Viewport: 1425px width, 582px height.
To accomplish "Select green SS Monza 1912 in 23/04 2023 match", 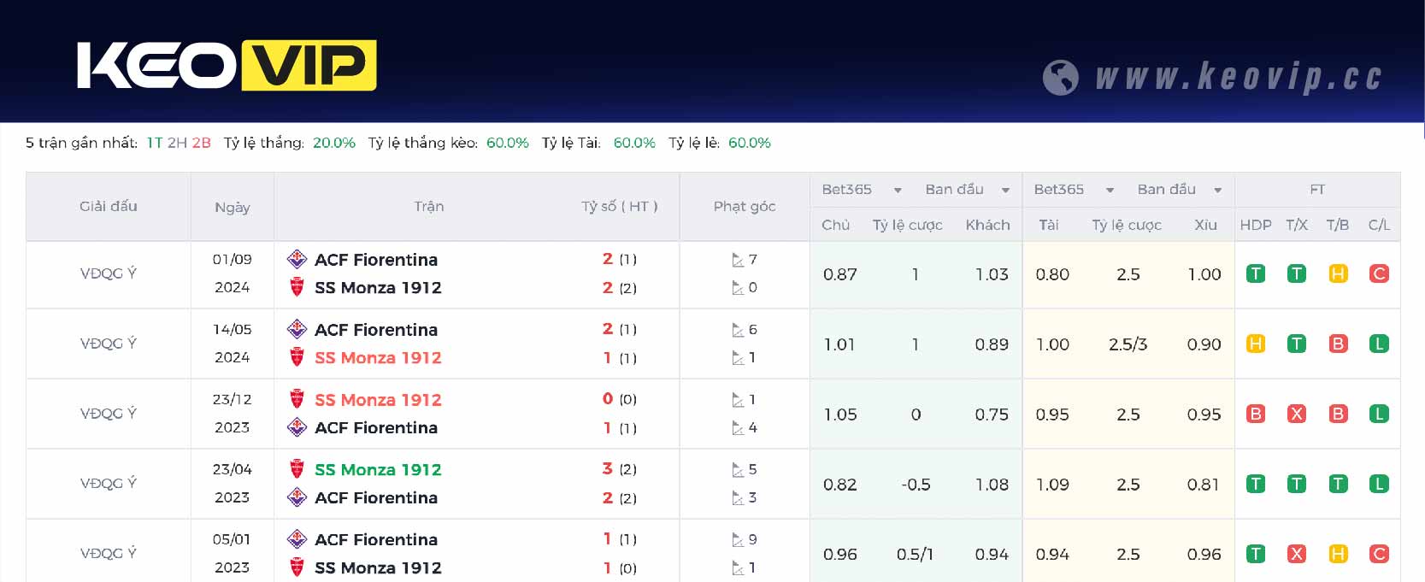I will [378, 470].
